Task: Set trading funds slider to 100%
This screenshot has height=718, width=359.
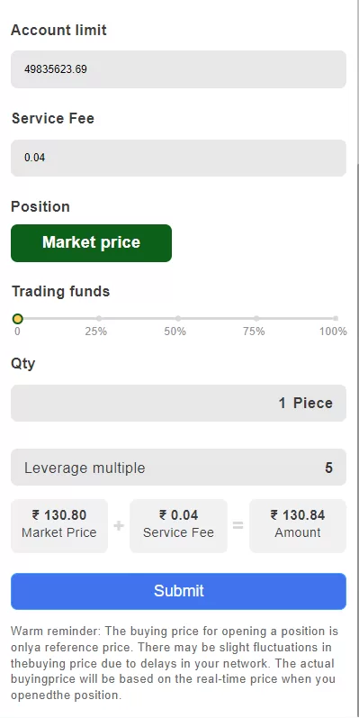Action: point(336,318)
